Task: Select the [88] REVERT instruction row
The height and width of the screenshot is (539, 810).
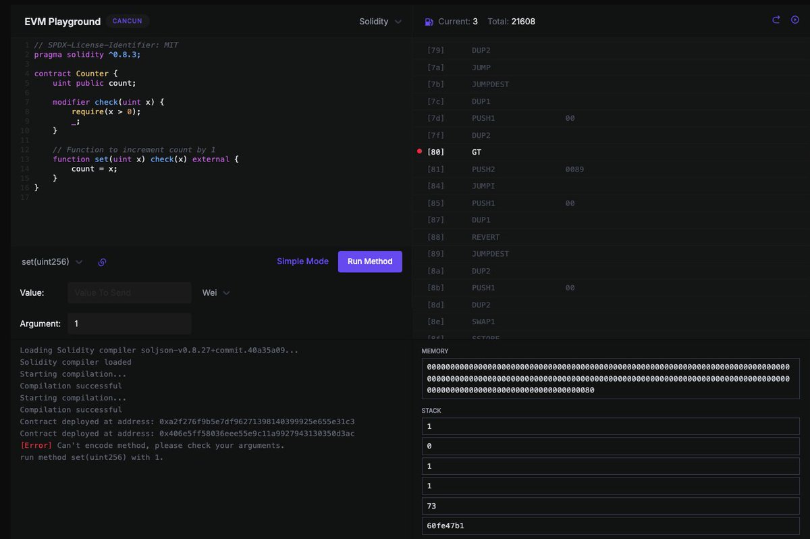Action: (611, 237)
